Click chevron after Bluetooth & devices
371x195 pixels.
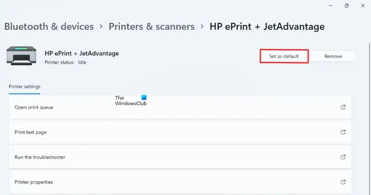pyautogui.click(x=101, y=26)
